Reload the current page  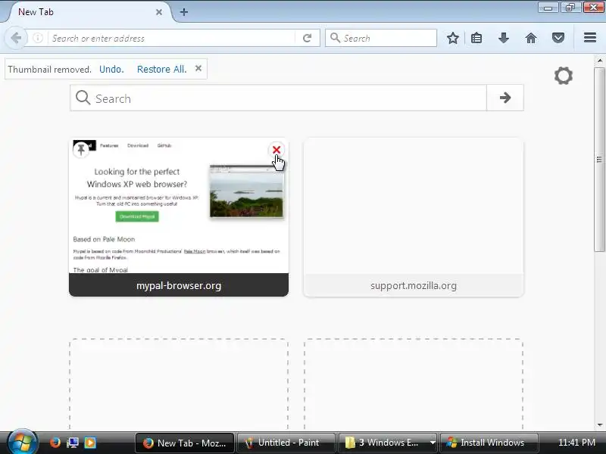point(308,38)
